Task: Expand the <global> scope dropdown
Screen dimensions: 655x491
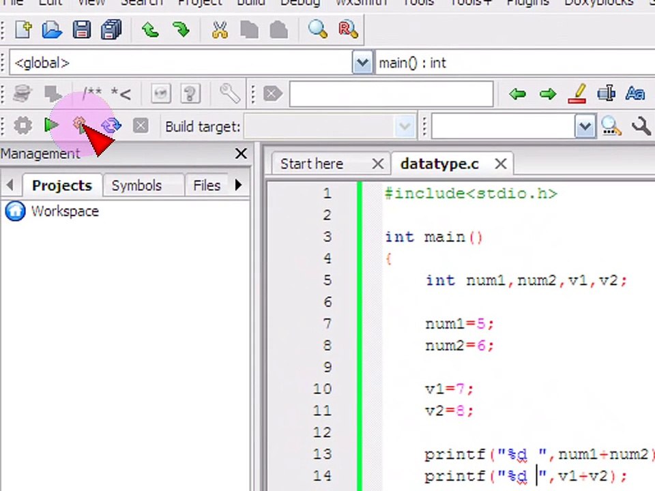Action: (x=362, y=63)
